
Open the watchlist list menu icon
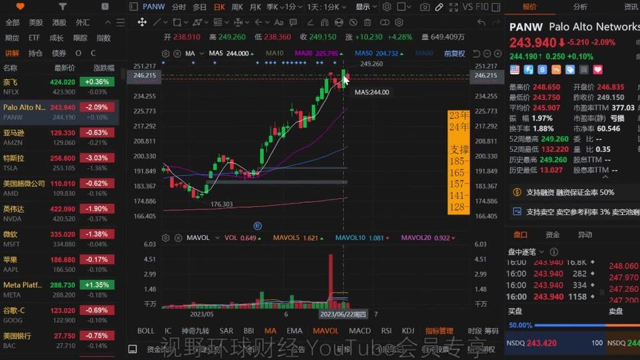[121, 23]
